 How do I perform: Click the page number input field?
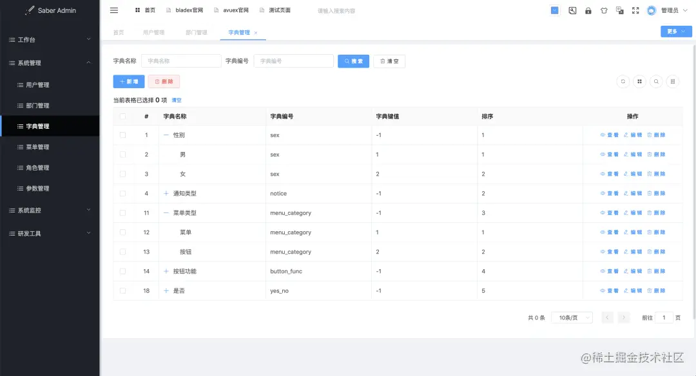665,317
